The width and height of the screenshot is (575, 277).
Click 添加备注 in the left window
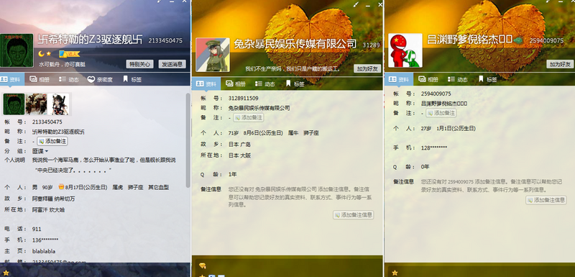[x=52, y=141]
